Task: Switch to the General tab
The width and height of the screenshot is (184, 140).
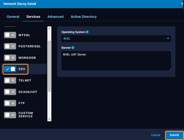Action: point(13,17)
